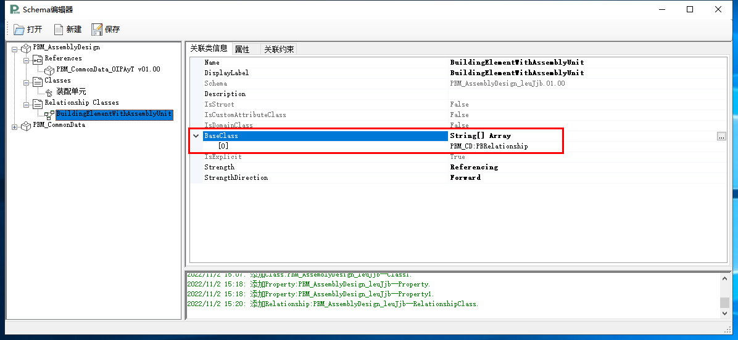This screenshot has height=340, width=738.
Task: Click the StrengthDirection property label
Action: click(236, 177)
